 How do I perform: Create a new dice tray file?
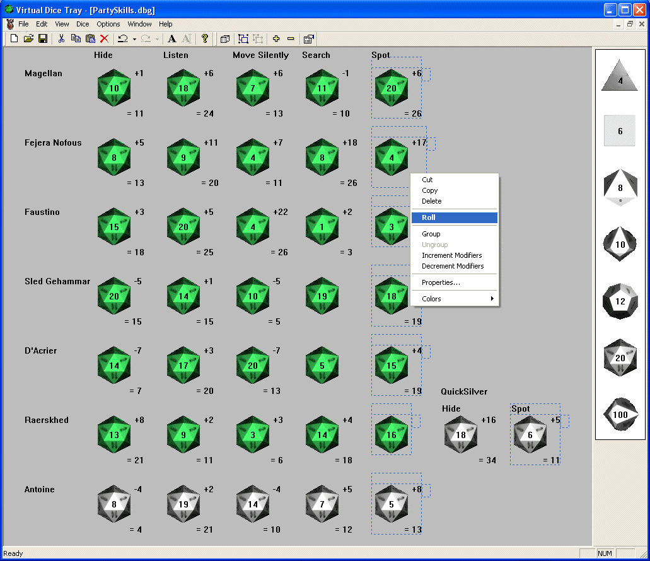coord(14,38)
